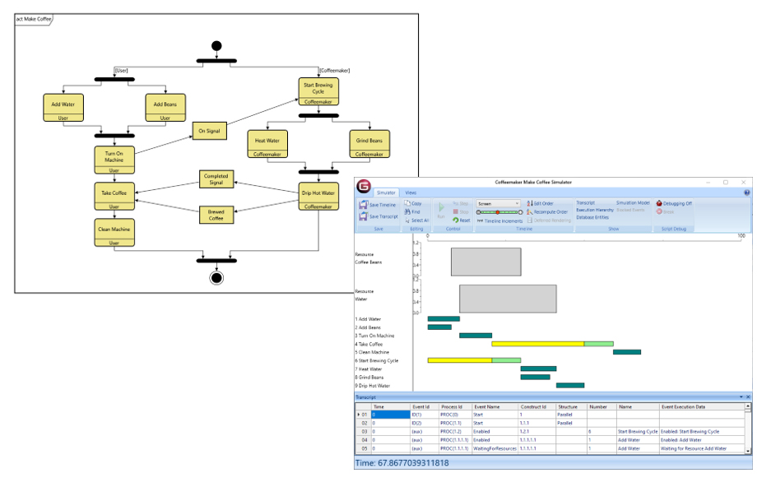Toggle the Transcript panel display
This screenshot has width=771, height=487.
pos(585,202)
